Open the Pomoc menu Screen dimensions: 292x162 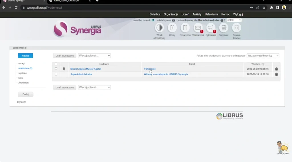pos(226,14)
